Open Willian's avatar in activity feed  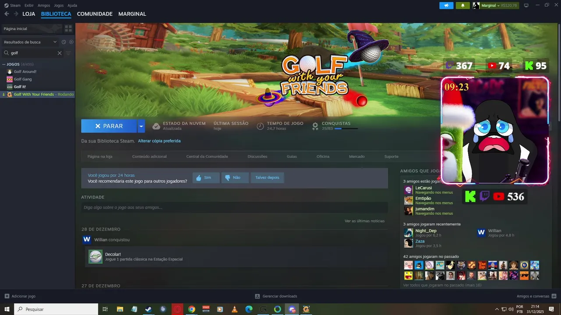[x=87, y=240]
